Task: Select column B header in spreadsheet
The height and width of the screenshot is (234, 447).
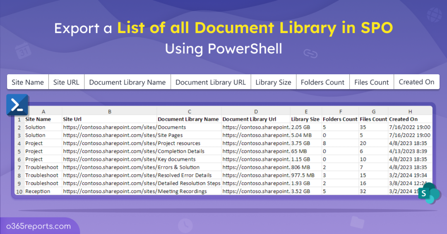Action: click(109, 111)
